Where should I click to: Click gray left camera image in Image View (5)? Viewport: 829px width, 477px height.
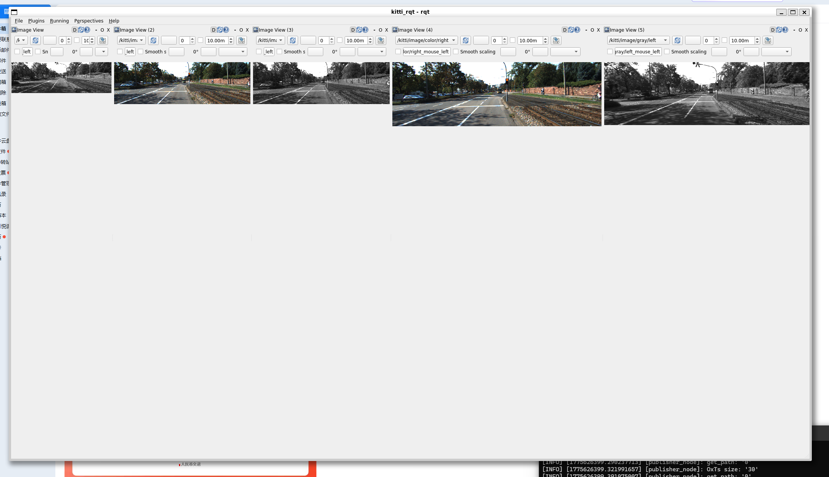706,93
